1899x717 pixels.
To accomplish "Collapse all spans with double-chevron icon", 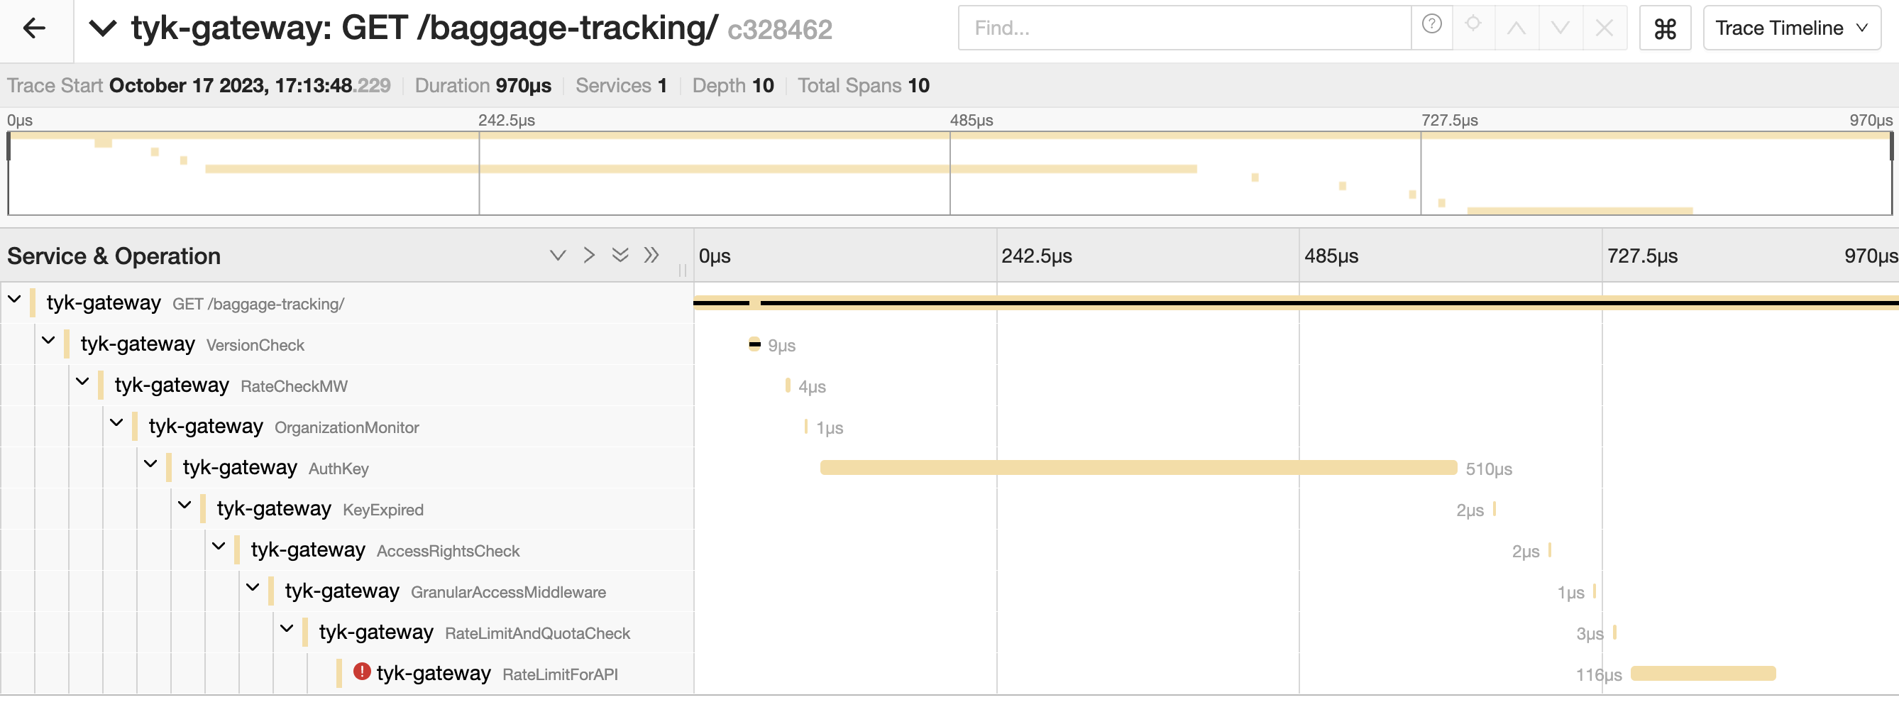I will pyautogui.click(x=620, y=254).
